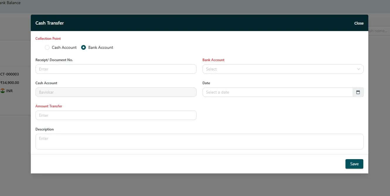Viewport: 390px width, 196px height.
Task: Click the Cash Transfer dialog title
Action: [50, 23]
